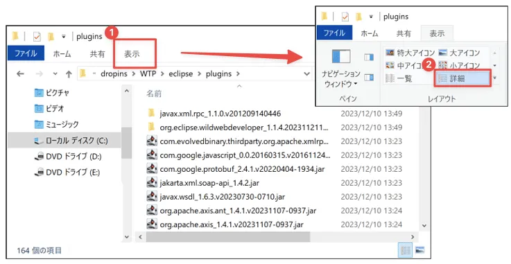Click the navigation pane large icon
The height and width of the screenshot is (264, 511).
point(341,57)
